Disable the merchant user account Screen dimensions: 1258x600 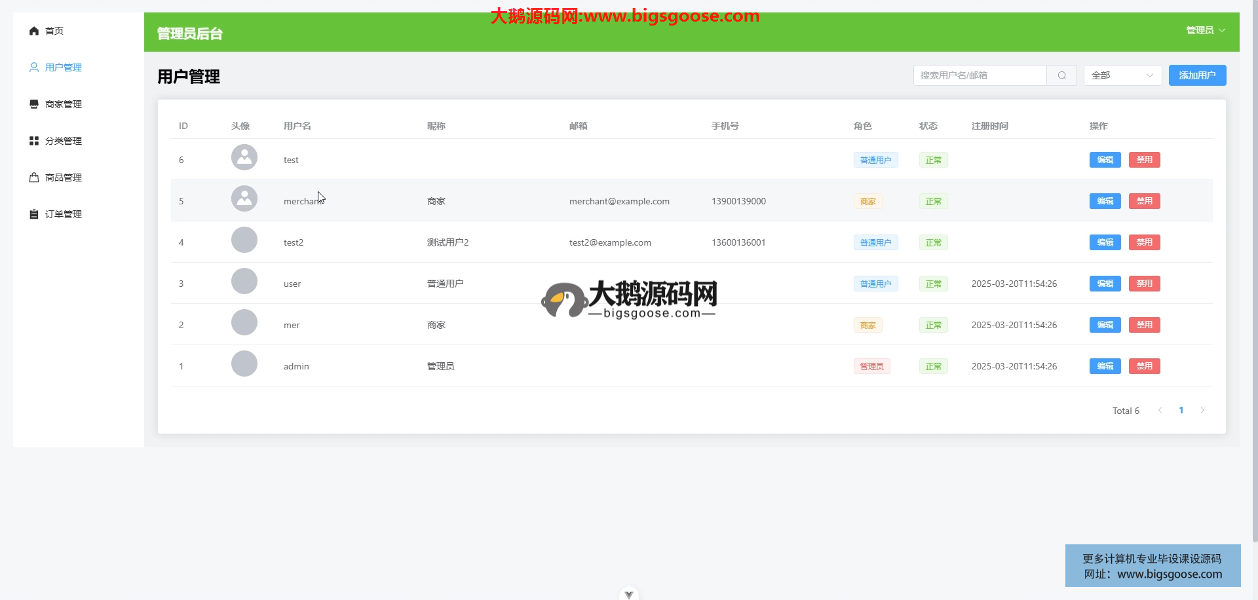click(1144, 201)
